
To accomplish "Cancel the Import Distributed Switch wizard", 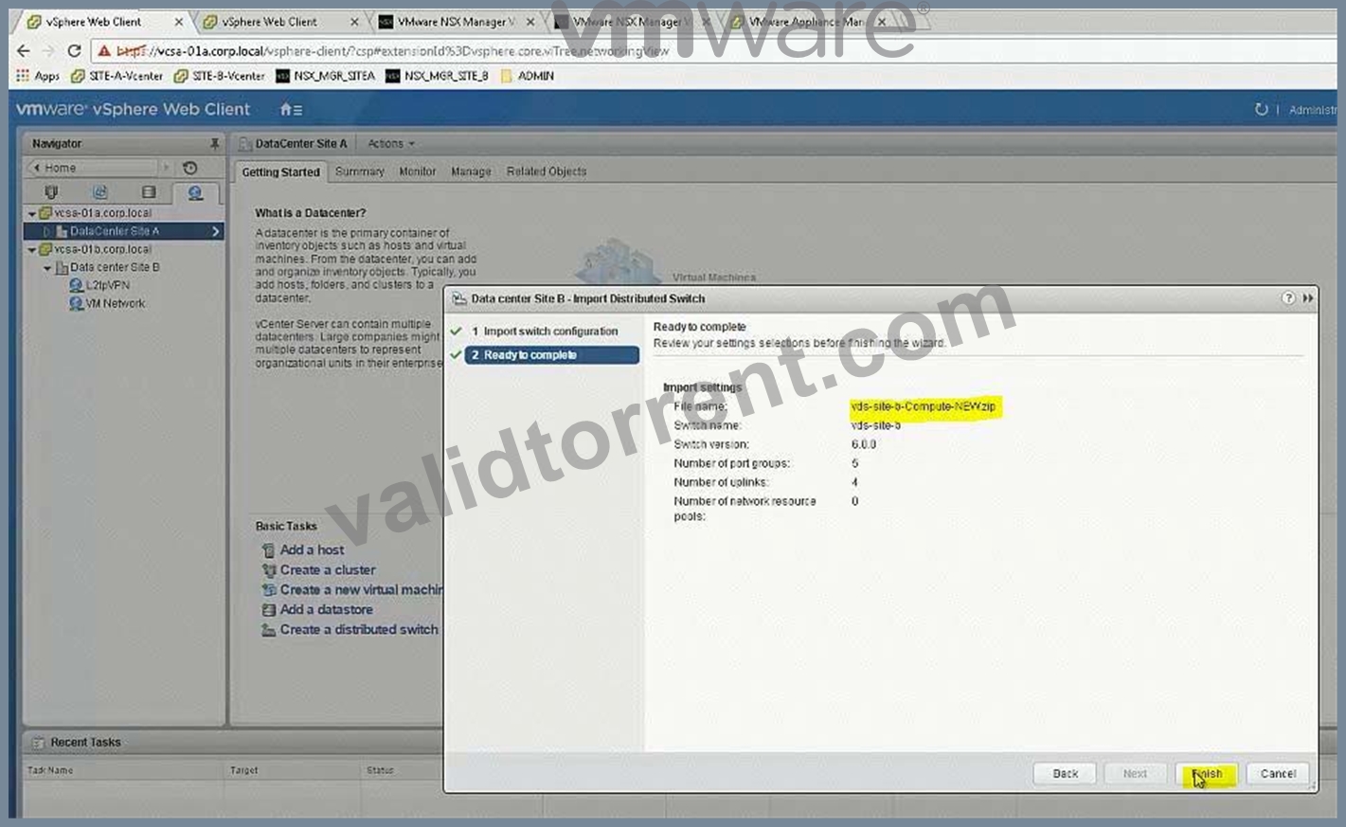I will [1278, 774].
